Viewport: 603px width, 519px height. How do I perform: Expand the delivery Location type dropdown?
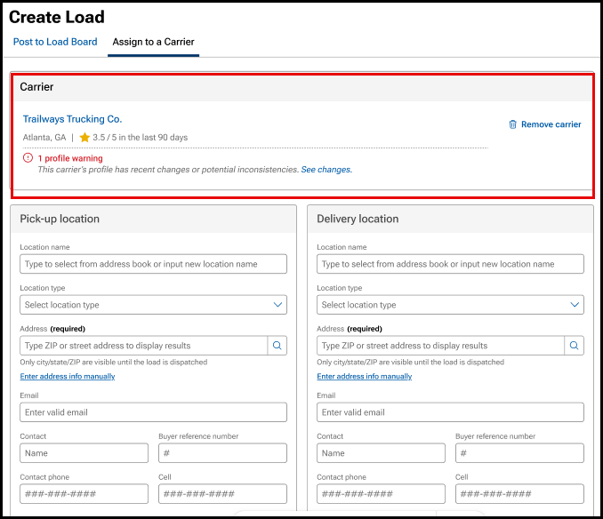click(x=450, y=305)
